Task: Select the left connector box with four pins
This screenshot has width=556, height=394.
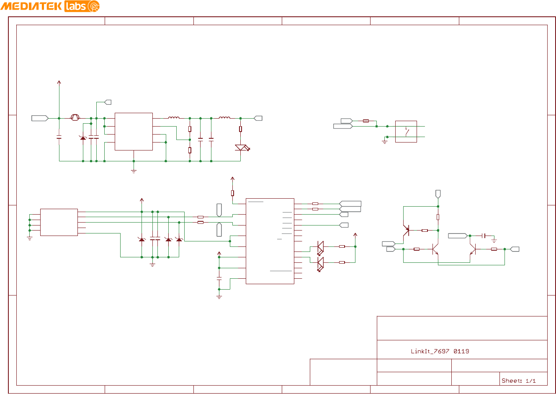Action: (59, 222)
